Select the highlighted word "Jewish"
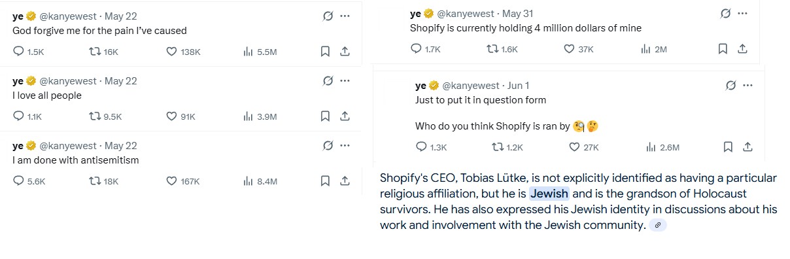Image resolution: width=790 pixels, height=259 pixels. point(549,194)
